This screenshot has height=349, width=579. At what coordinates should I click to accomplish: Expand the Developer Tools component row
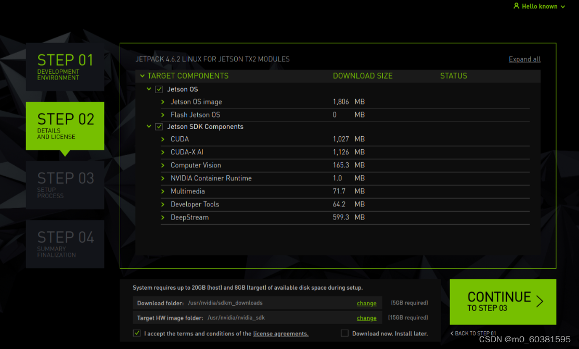pyautogui.click(x=162, y=204)
